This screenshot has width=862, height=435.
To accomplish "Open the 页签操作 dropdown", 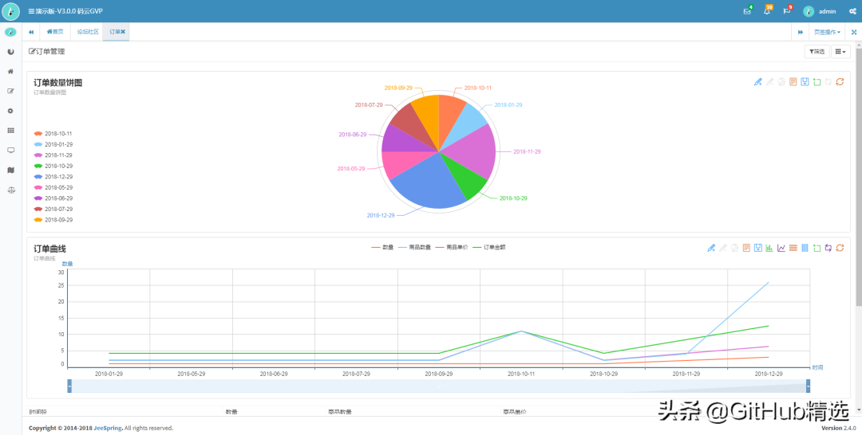I will click(x=827, y=32).
